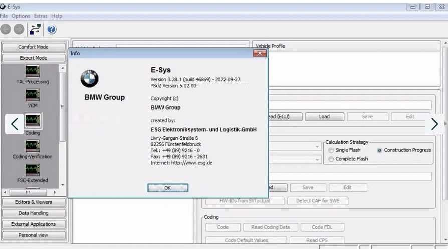This screenshot has height=249, width=448.
Task: Select the VCM module icon
Action: point(32,95)
